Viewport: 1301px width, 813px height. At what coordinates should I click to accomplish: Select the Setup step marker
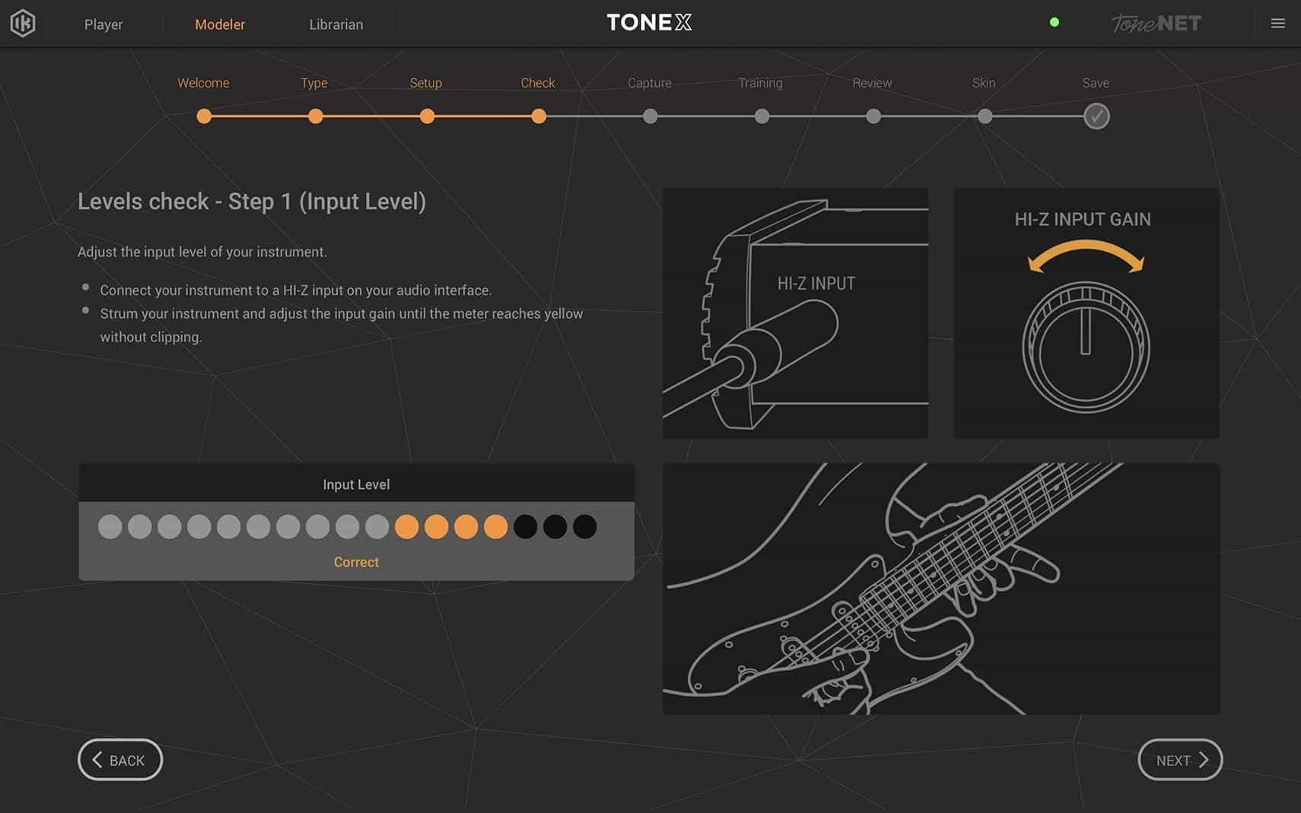(427, 116)
